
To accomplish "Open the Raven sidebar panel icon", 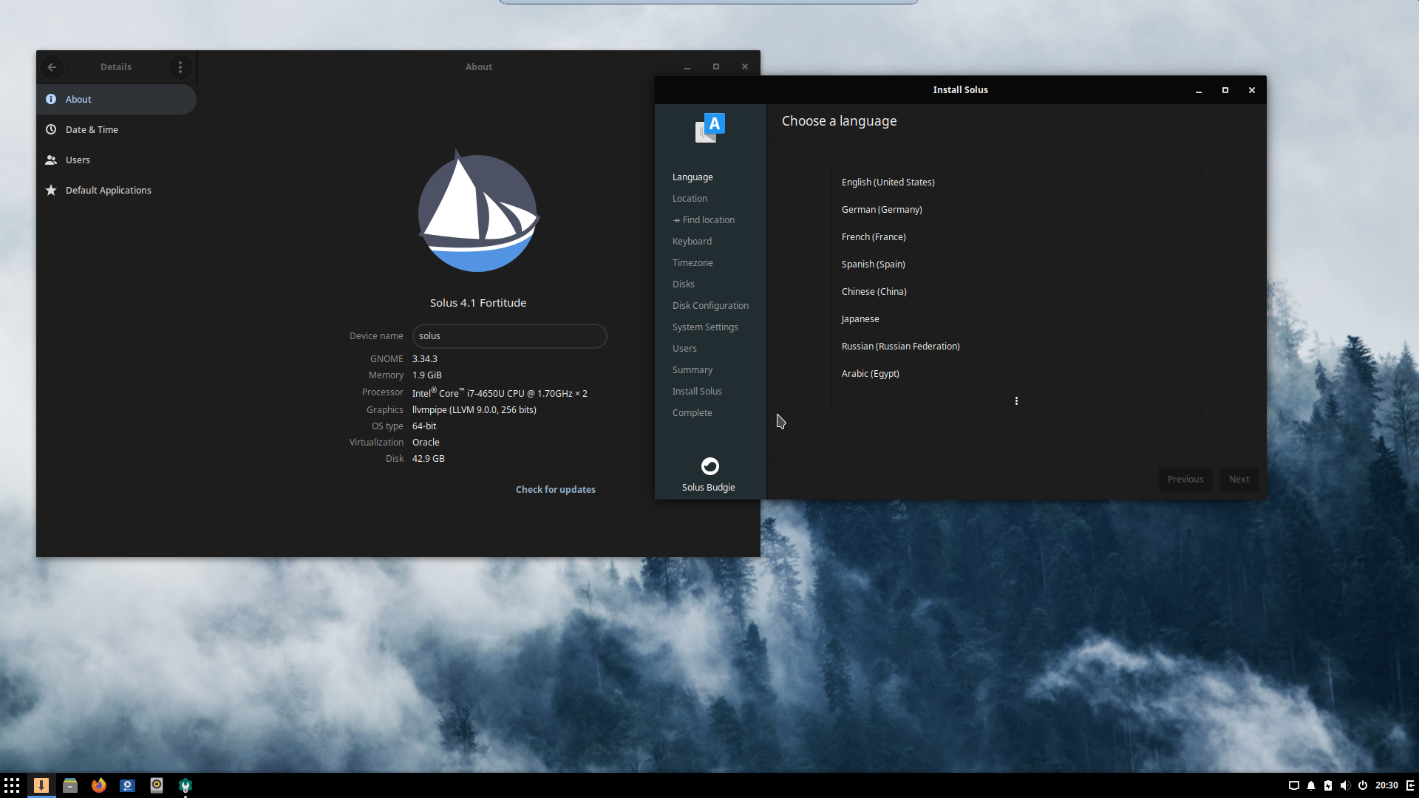I will pos(1410,785).
